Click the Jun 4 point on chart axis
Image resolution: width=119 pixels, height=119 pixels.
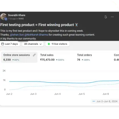58,94
